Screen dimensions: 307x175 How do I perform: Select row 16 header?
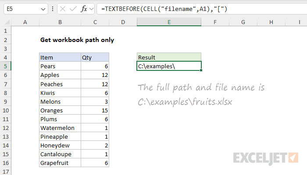5,163
